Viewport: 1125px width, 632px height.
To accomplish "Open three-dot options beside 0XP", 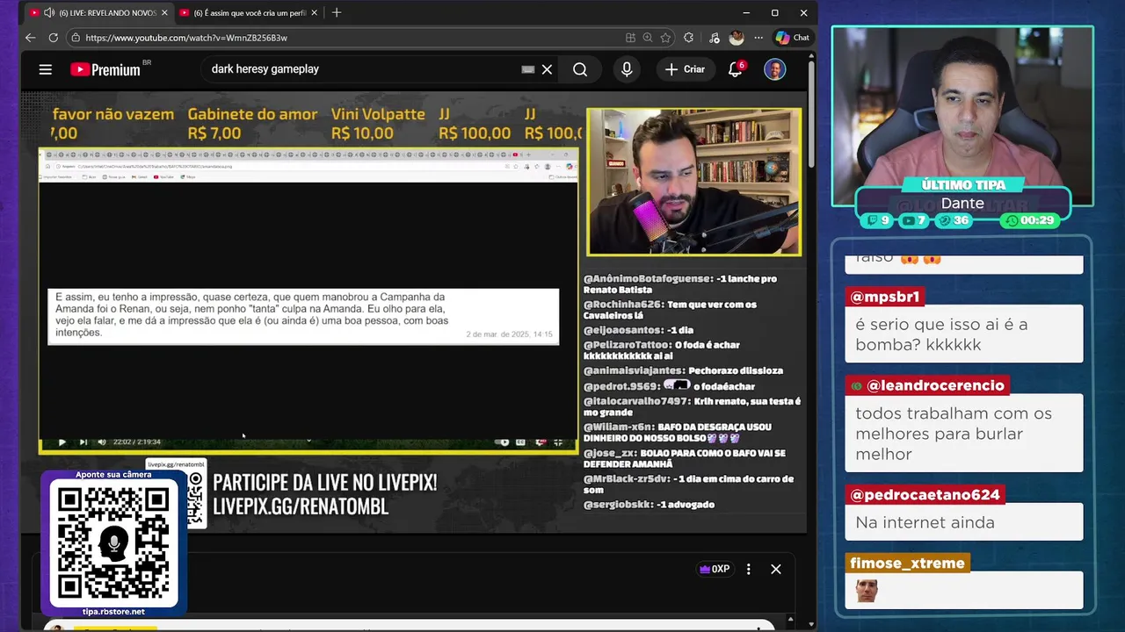I will pos(748,569).
